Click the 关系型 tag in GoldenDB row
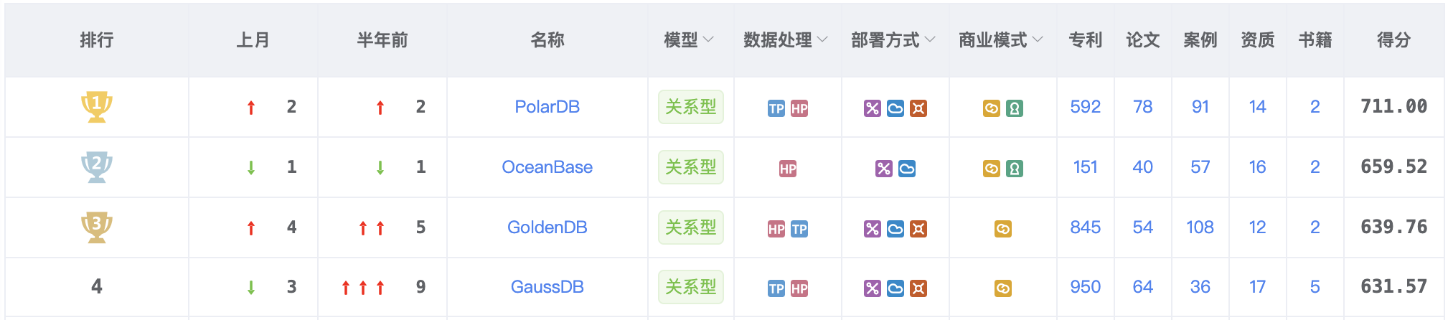1448x320 pixels. tap(690, 227)
